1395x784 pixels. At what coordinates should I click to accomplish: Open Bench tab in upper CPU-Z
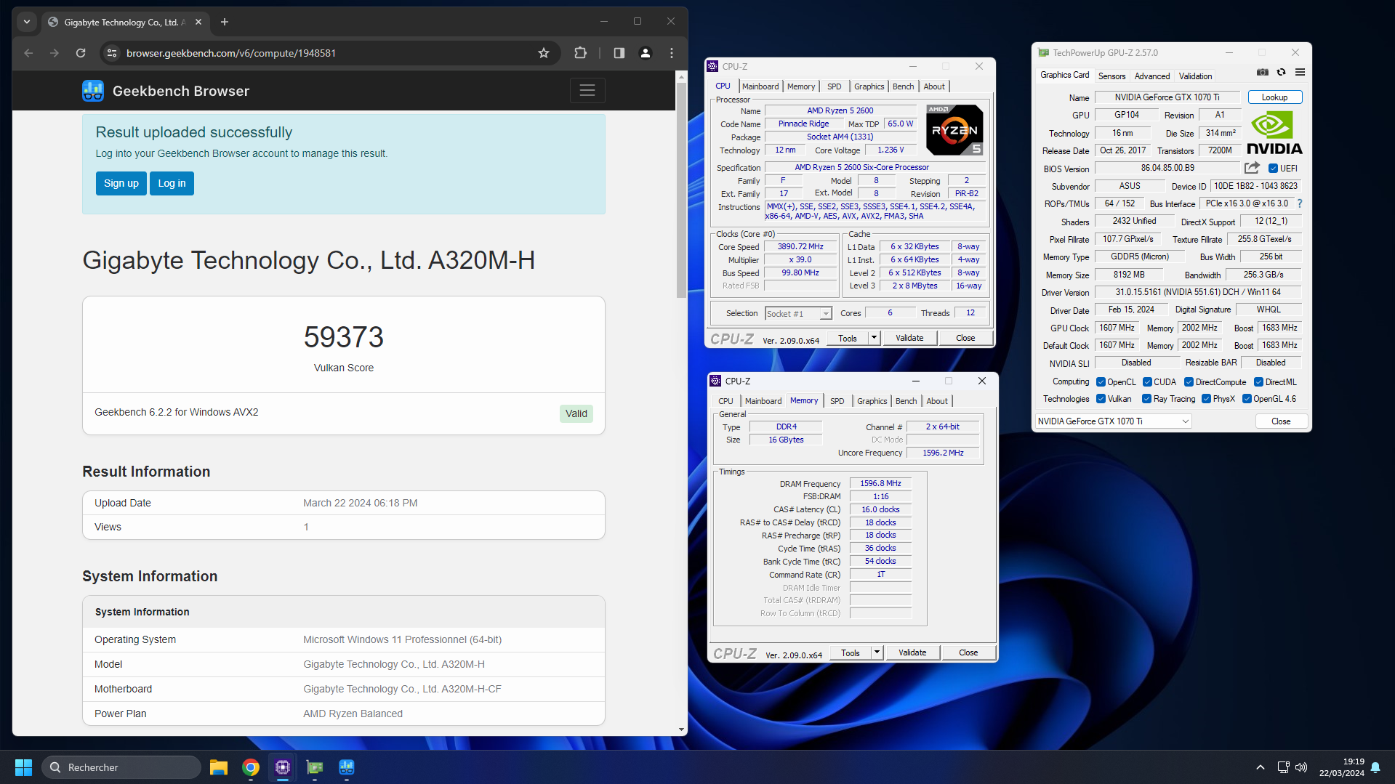tap(903, 86)
